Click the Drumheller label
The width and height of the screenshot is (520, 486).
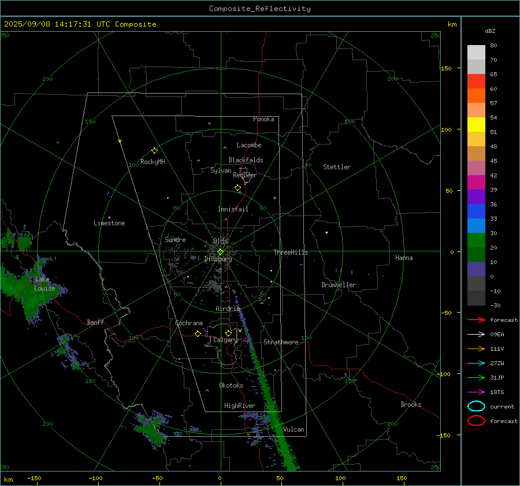(339, 285)
